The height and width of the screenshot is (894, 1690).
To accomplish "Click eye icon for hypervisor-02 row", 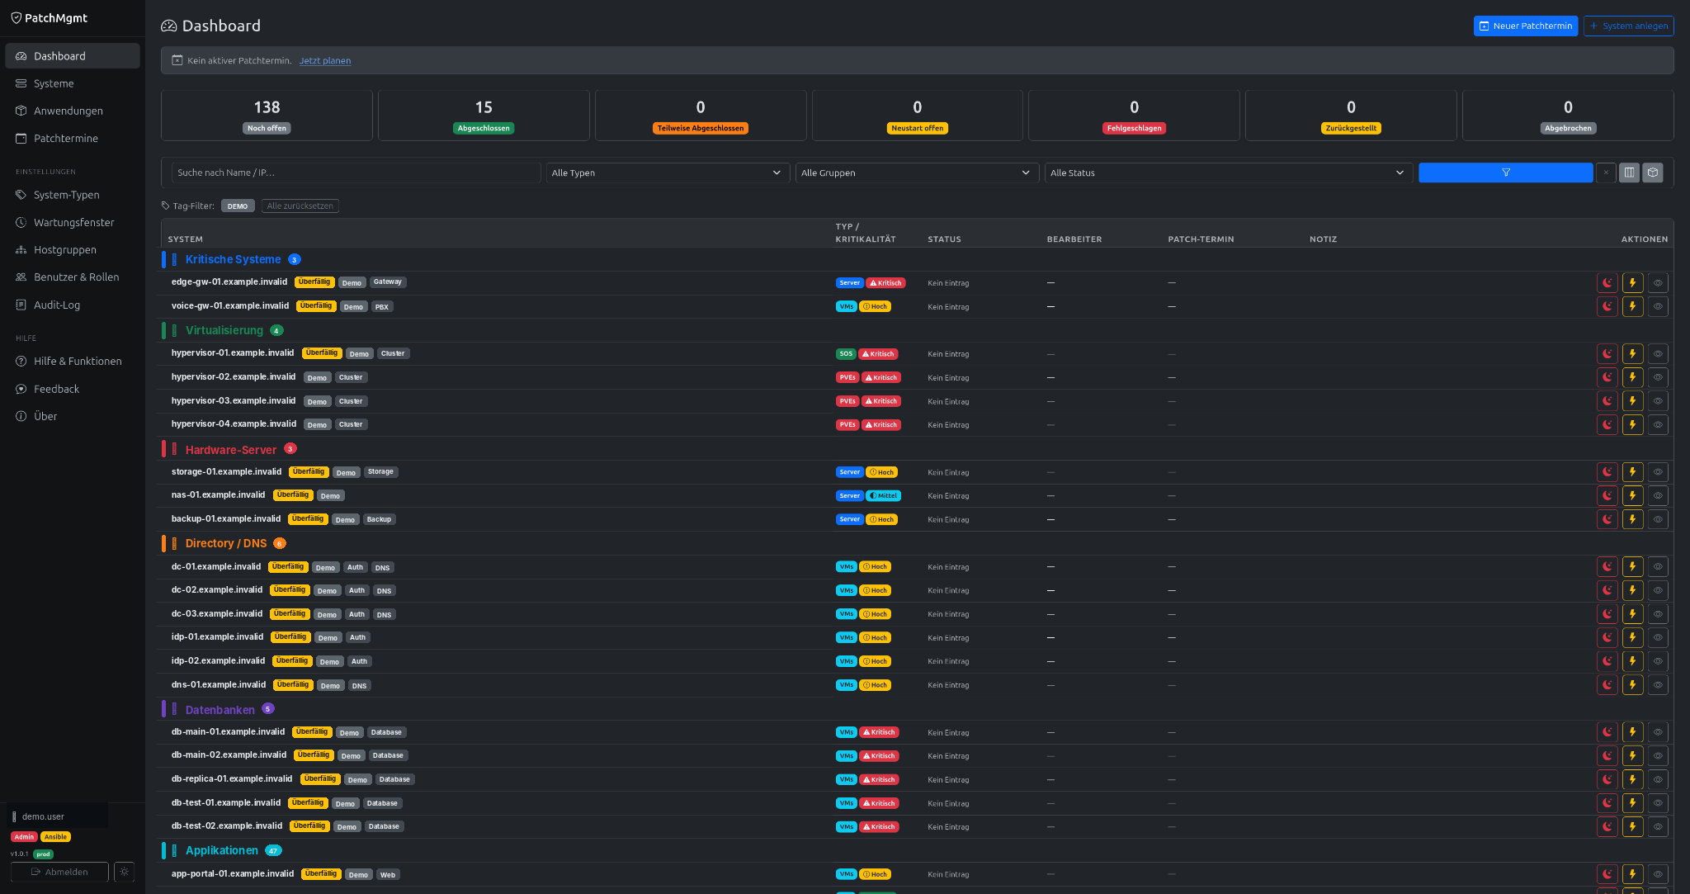I will coord(1658,377).
